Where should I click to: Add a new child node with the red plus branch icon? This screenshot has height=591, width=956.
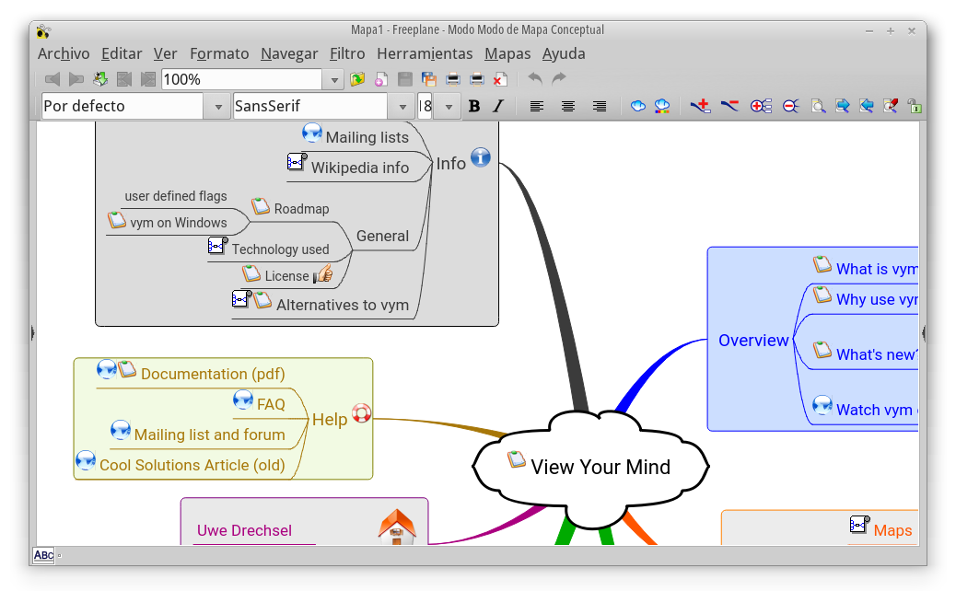pyautogui.click(x=701, y=106)
